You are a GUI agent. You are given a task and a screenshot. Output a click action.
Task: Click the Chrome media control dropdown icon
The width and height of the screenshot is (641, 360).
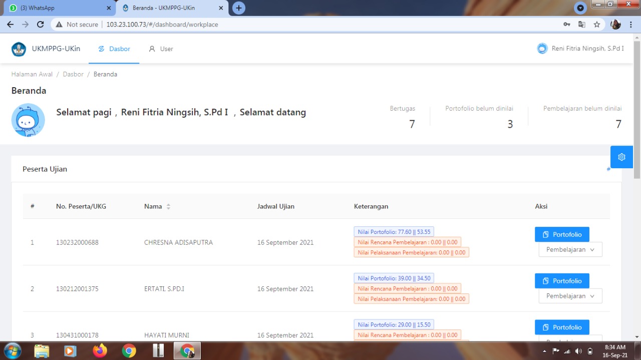(x=580, y=8)
